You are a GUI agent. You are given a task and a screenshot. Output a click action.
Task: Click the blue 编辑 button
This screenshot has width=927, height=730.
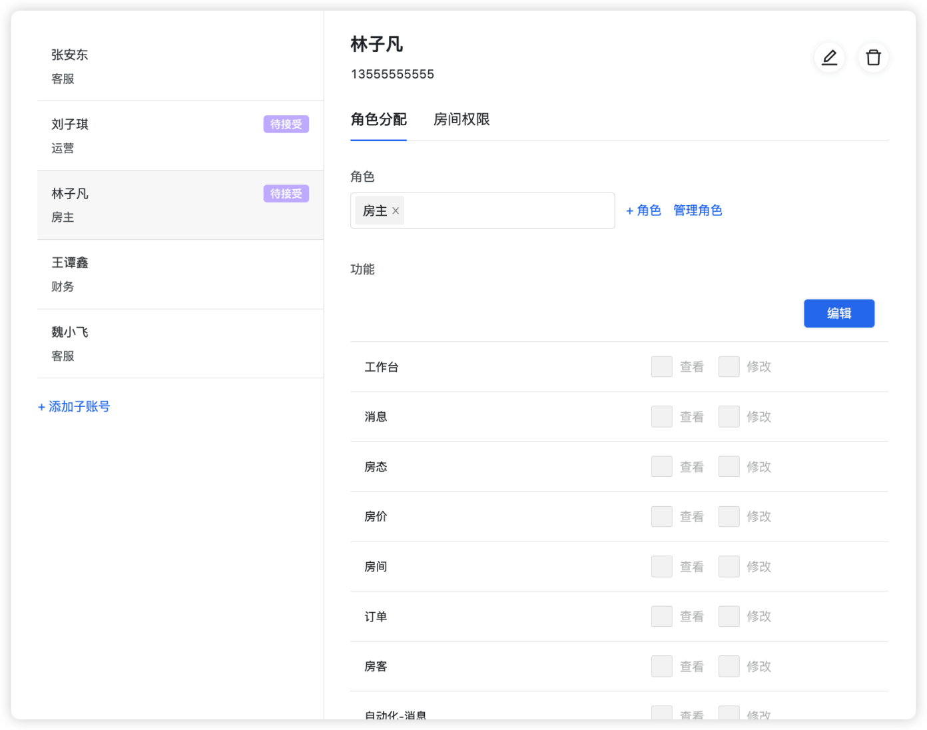838,313
